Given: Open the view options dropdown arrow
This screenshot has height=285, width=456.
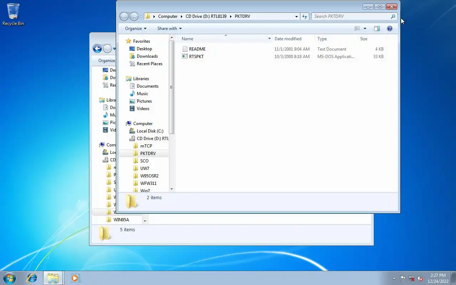Looking at the screenshot, I should pos(365,28).
